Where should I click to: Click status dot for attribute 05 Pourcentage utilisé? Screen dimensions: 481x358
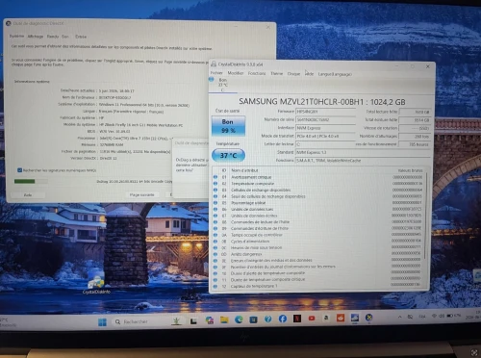(x=215, y=203)
